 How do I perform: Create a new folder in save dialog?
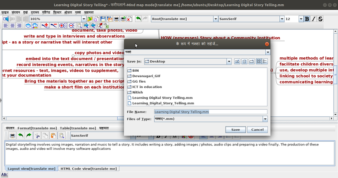click(251, 62)
